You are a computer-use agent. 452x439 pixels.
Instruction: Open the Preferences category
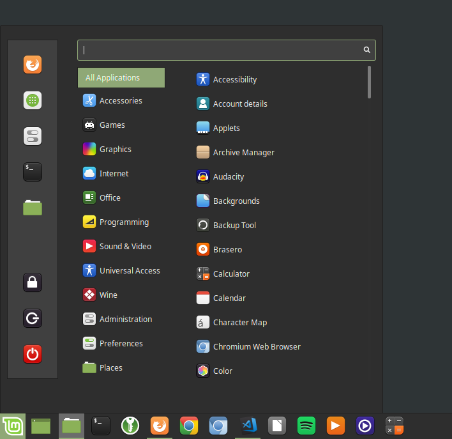tap(121, 343)
